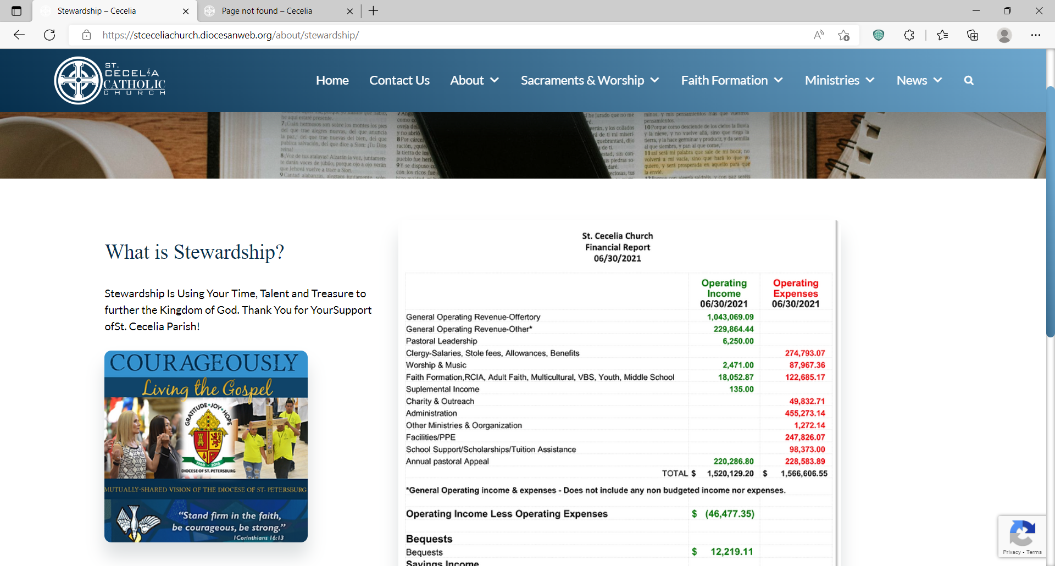This screenshot has width=1055, height=566.
Task: Go to the Home page link
Action: (332, 81)
